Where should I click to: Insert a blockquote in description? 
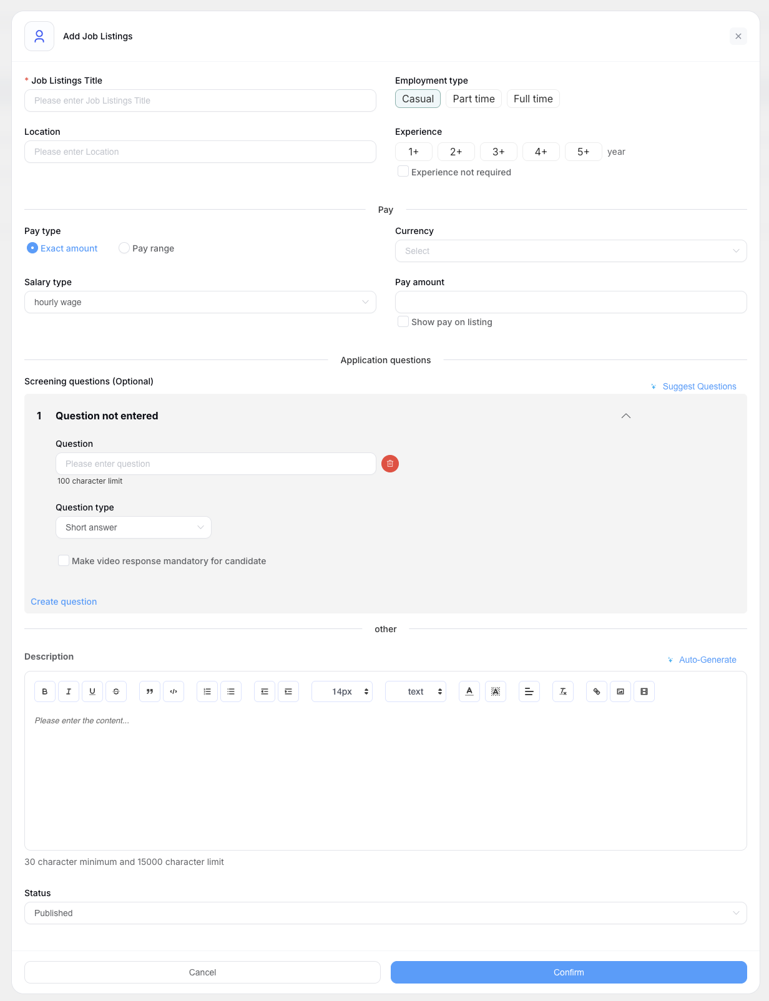pyautogui.click(x=150, y=691)
